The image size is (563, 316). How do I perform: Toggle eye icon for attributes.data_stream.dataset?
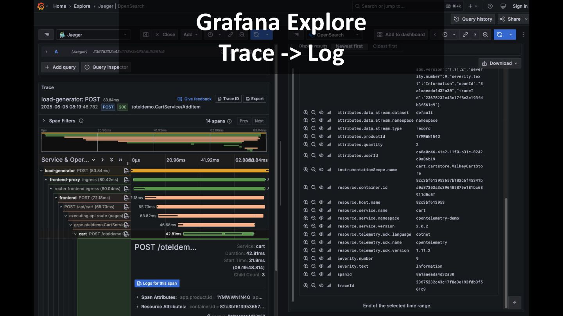tap(321, 112)
